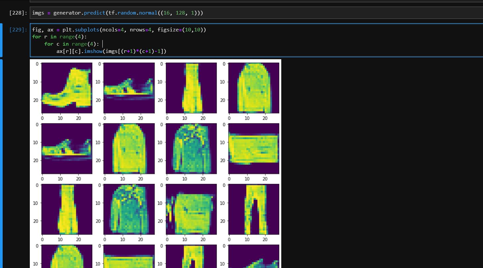
Task: Place cursor on the imshow line of code
Action: click(x=109, y=51)
